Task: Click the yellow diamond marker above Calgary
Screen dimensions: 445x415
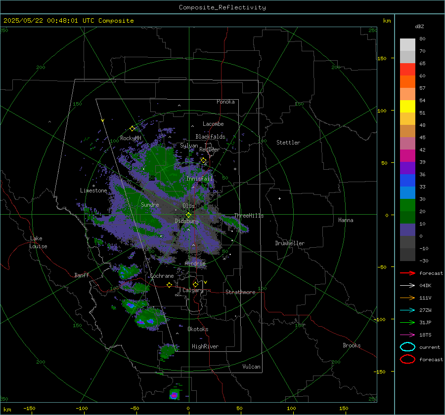Action: tap(195, 284)
